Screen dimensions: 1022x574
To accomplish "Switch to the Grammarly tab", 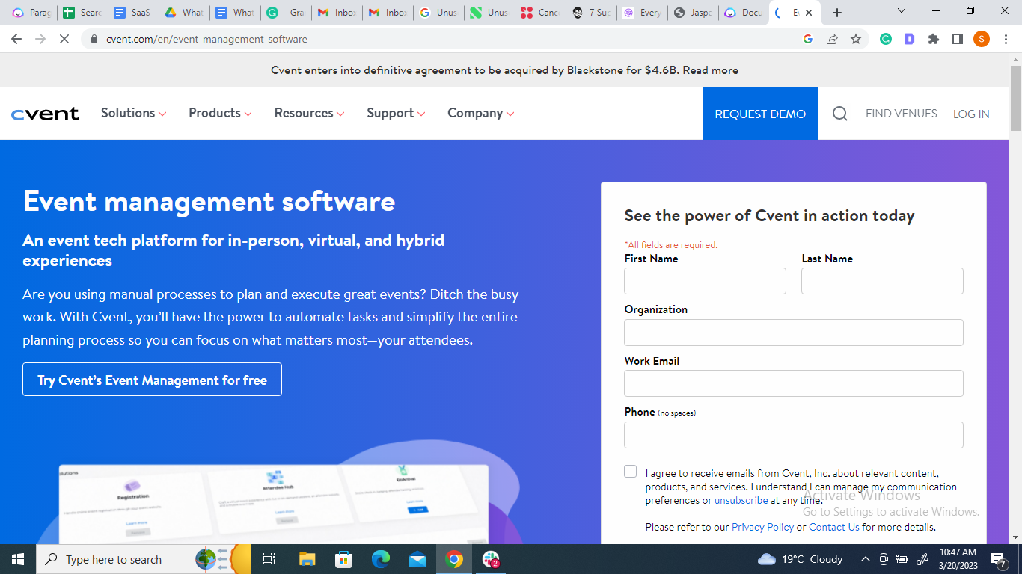I will coord(285,13).
